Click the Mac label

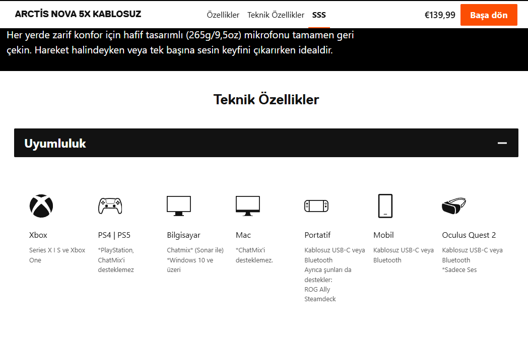(243, 235)
